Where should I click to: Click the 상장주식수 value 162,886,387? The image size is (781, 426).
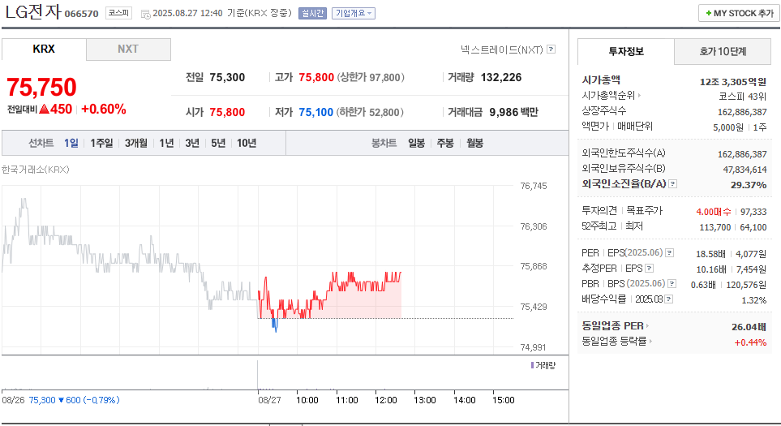coord(742,112)
